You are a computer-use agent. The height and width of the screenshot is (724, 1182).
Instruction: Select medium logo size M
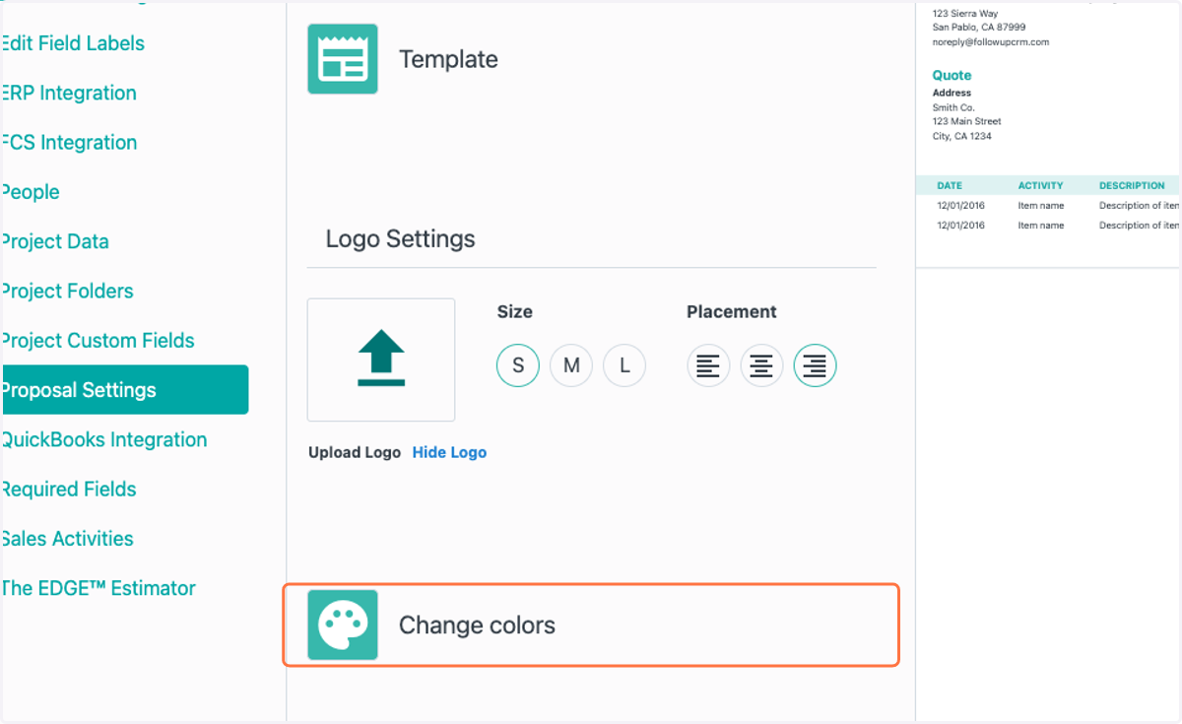click(571, 366)
